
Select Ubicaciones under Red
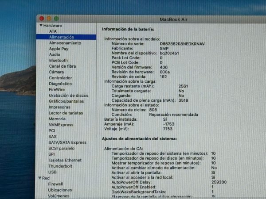click(x=60, y=190)
